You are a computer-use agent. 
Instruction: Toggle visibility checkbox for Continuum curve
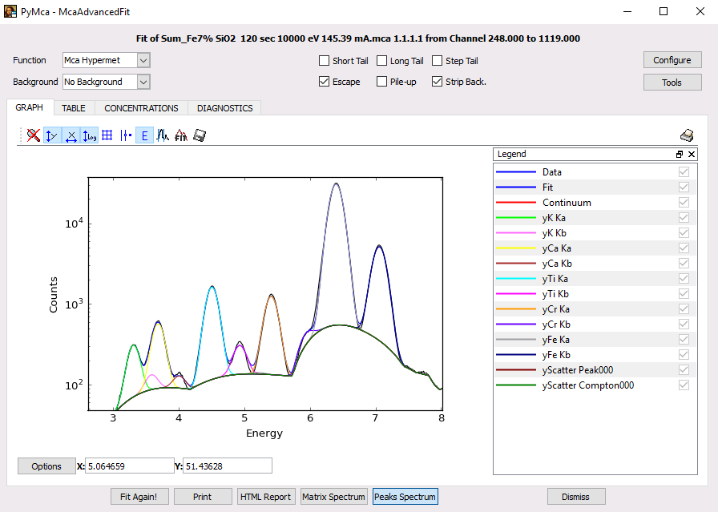coord(684,203)
